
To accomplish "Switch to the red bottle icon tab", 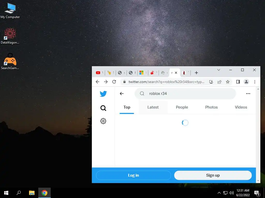I will [x=184, y=73].
